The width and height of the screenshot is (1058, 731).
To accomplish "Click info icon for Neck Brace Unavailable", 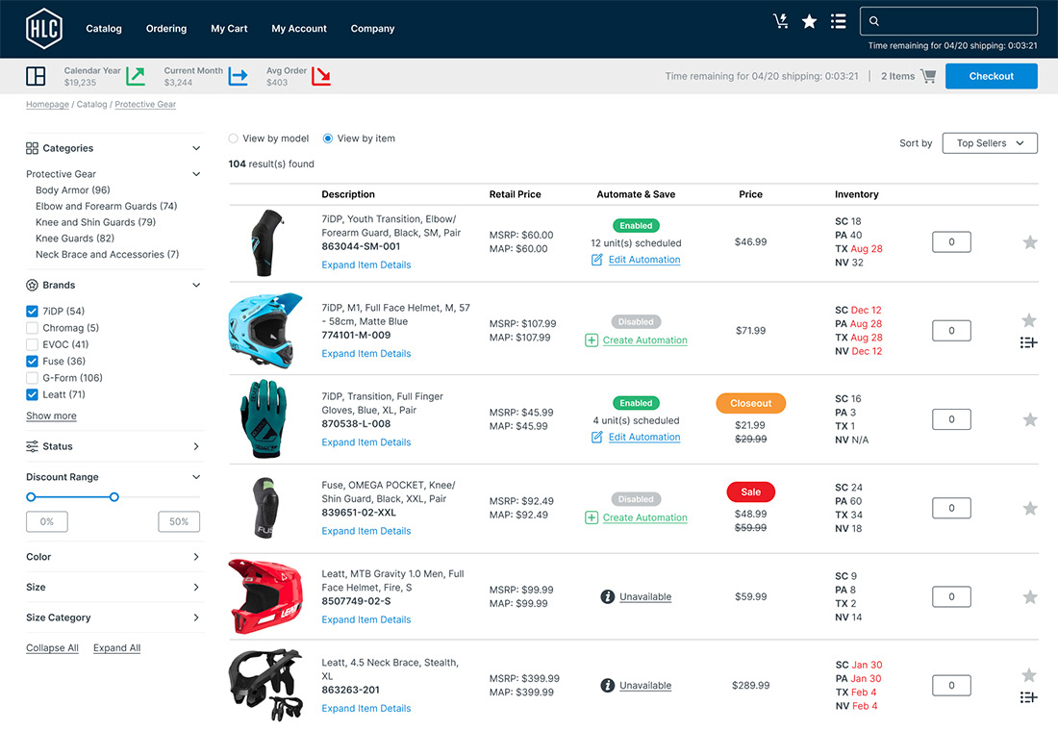I will pyautogui.click(x=607, y=685).
